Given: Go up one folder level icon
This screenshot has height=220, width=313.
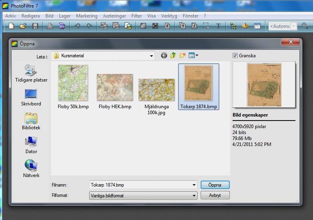Looking at the screenshot, I should pyautogui.click(x=173, y=55).
